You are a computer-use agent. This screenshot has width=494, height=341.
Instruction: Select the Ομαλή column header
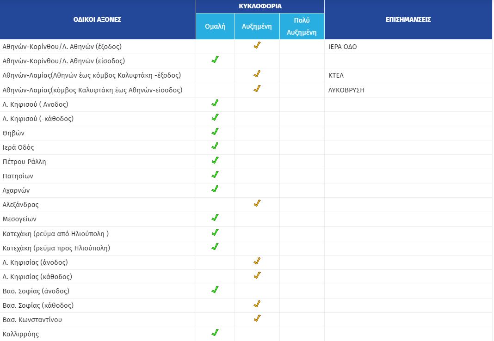click(215, 26)
